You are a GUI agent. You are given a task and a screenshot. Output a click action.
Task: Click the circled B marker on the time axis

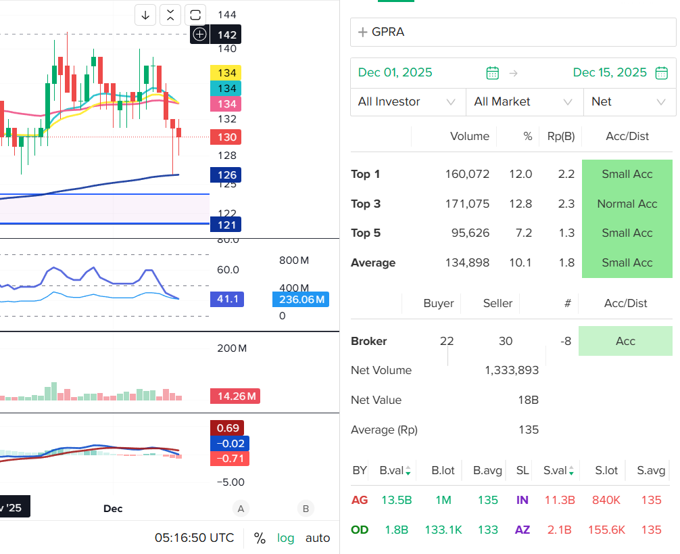pos(306,509)
